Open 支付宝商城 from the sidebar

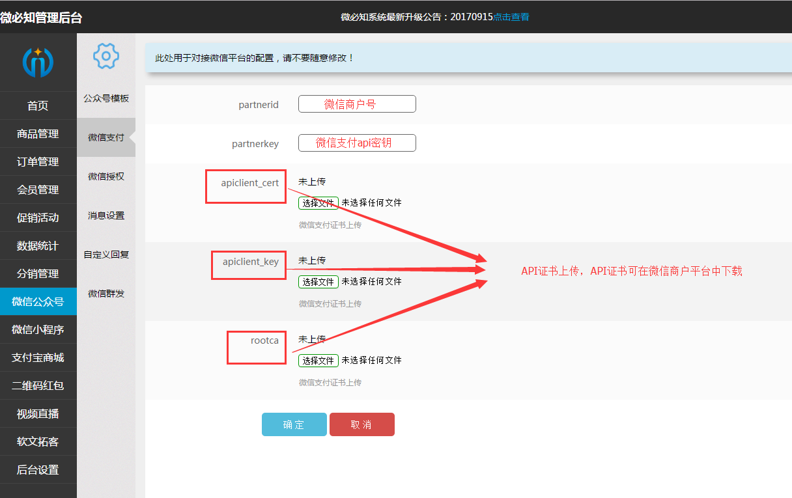pos(38,357)
